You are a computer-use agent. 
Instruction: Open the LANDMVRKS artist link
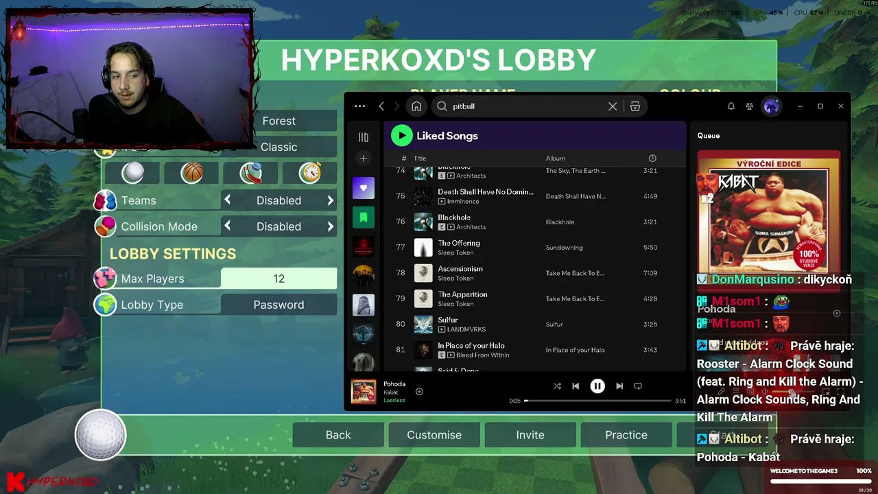click(466, 330)
